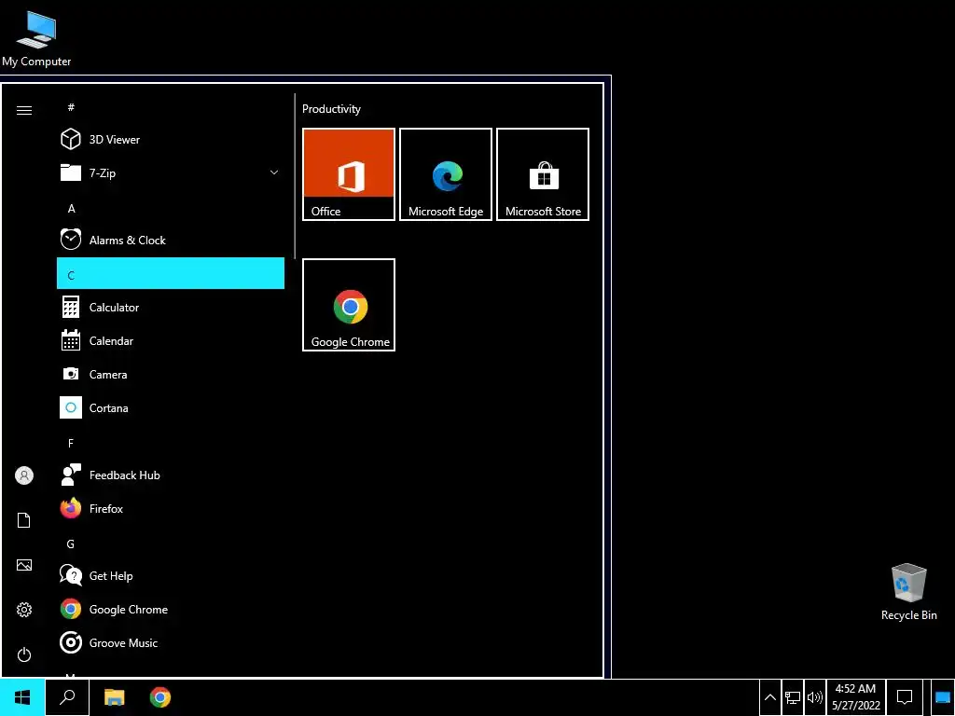The width and height of the screenshot is (955, 716).
Task: Select the Recycle Bin desktop icon
Action: (908, 592)
